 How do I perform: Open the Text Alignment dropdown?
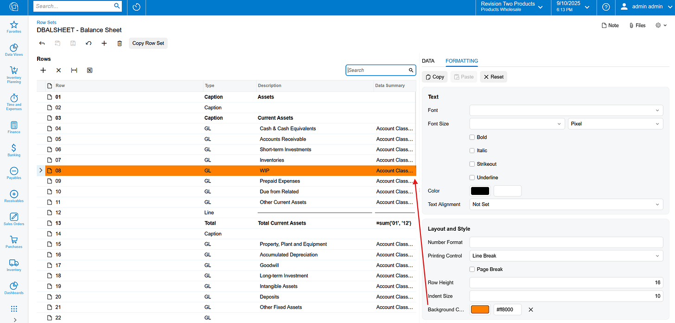coord(566,204)
